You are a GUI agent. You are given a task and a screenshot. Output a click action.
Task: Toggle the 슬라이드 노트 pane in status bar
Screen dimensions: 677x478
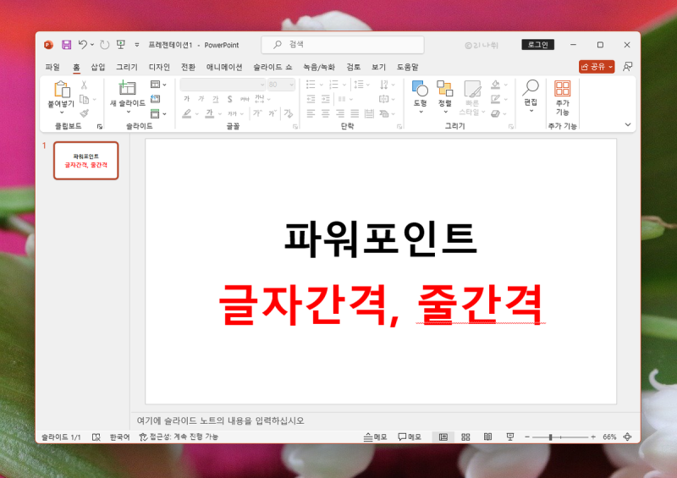375,437
